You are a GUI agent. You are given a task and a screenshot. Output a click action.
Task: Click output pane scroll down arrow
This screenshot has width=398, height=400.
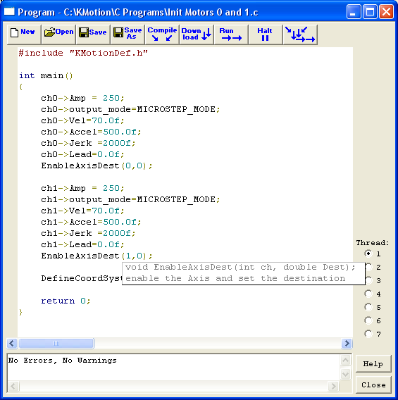point(345,374)
